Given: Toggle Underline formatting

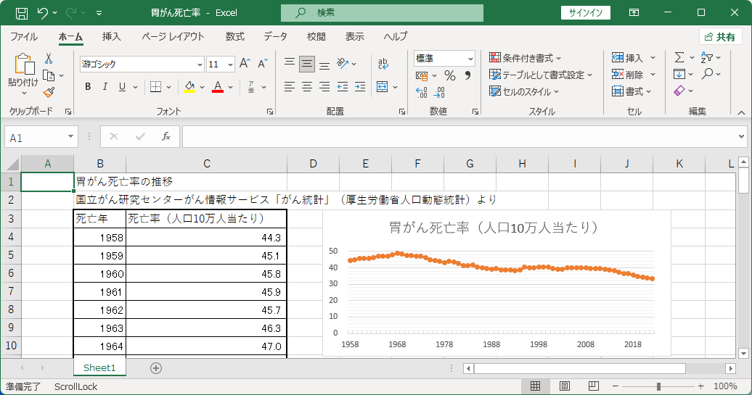Looking at the screenshot, I should [x=122, y=87].
